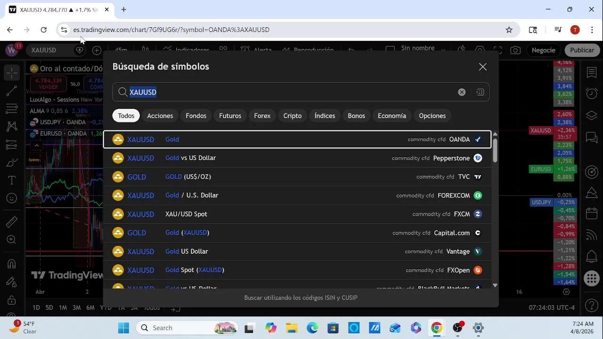Viewport: 603px width, 339px height.
Task: Open the watchlist panel icon
Action: [x=592, y=73]
